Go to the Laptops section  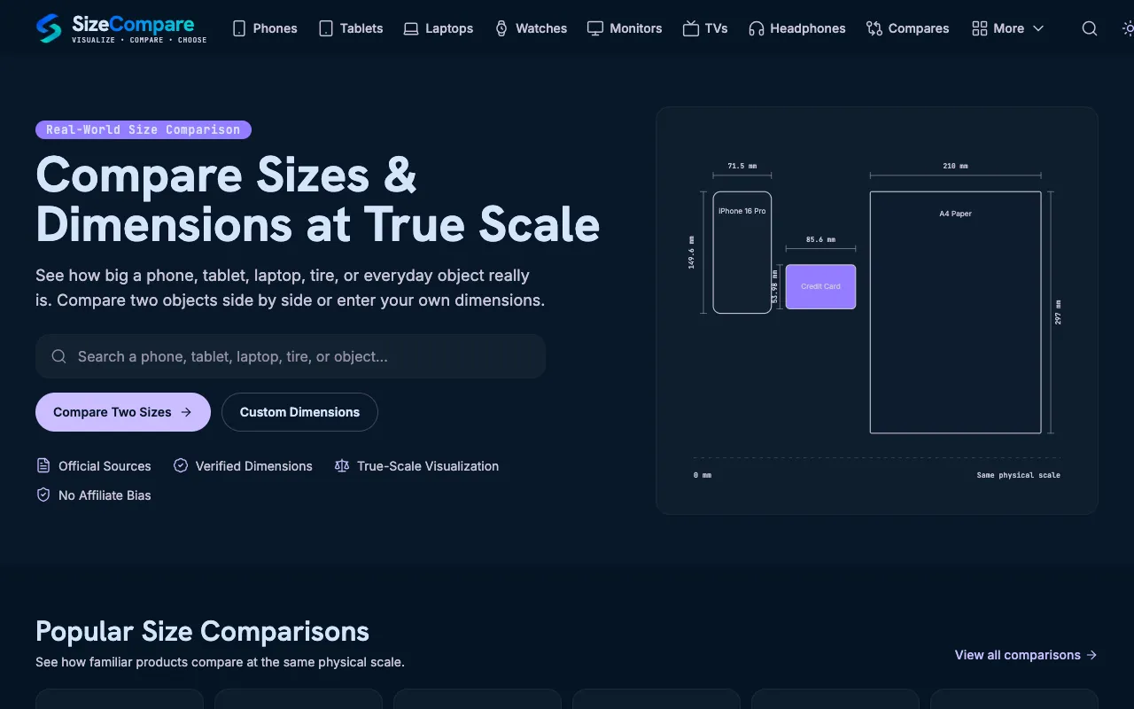tap(439, 28)
